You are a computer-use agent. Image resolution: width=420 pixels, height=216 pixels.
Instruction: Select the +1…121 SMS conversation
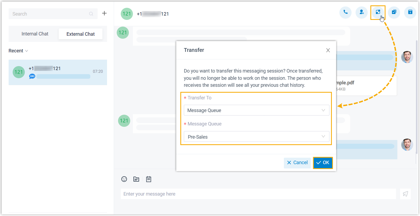pos(58,72)
